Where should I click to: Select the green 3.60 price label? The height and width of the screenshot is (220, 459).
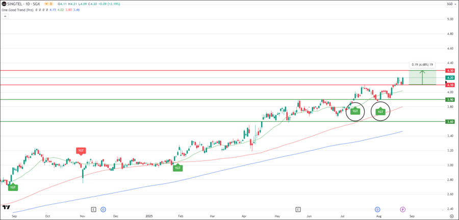click(450, 122)
